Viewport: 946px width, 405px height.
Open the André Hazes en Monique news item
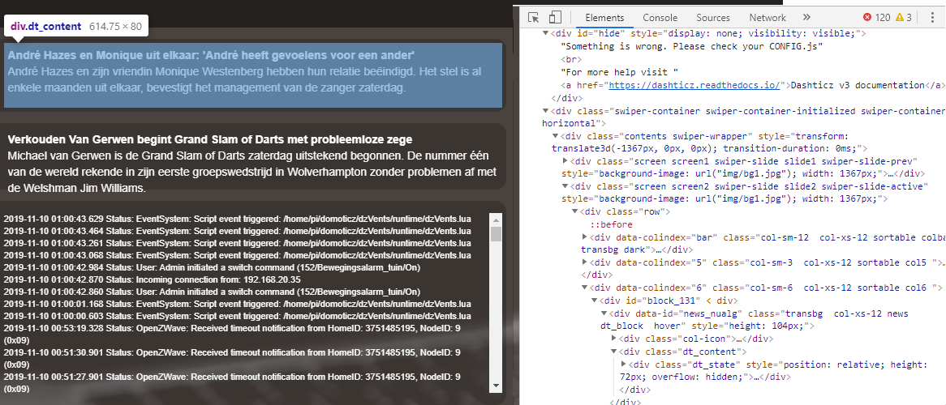pyautogui.click(x=253, y=75)
